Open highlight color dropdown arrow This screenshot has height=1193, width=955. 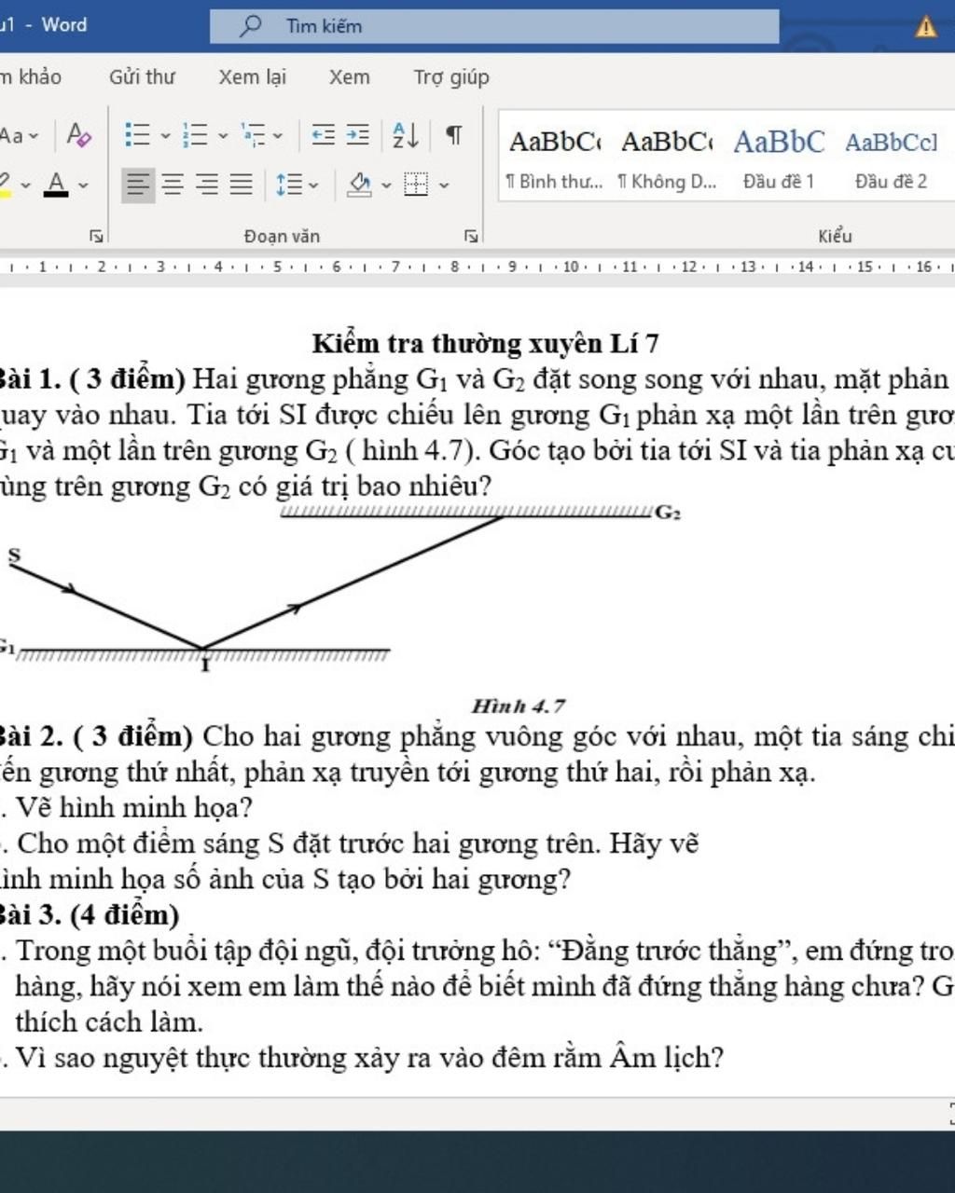point(25,185)
